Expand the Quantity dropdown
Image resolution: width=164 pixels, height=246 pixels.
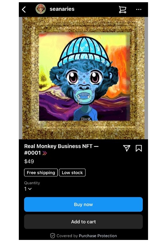(x=28, y=189)
